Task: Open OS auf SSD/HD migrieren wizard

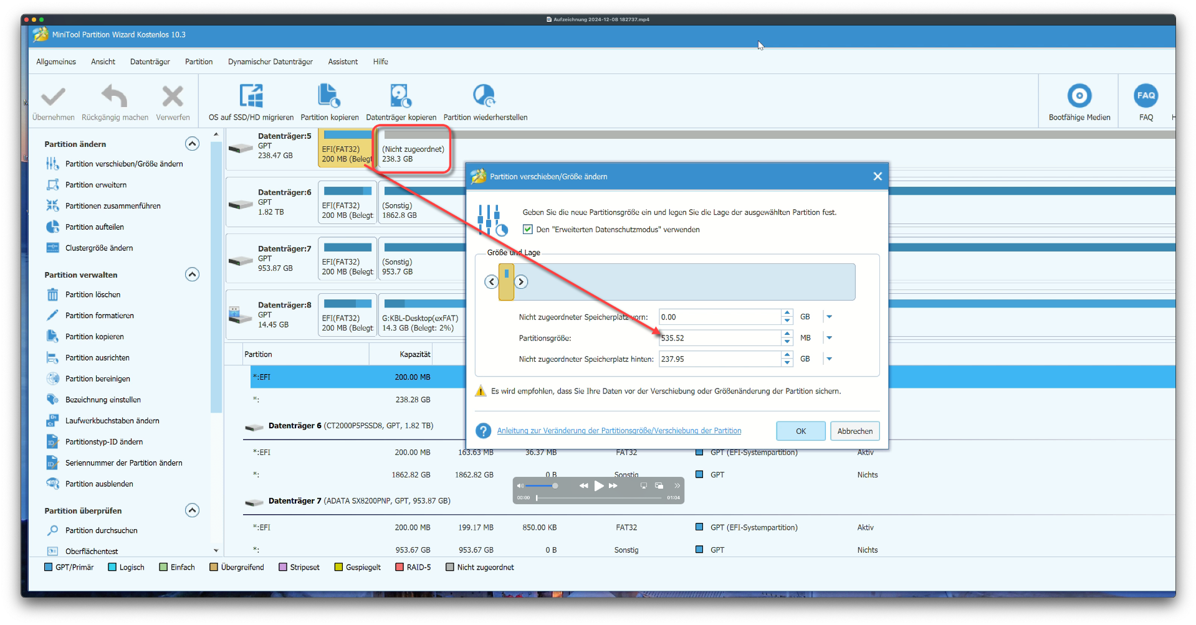Action: coord(251,103)
